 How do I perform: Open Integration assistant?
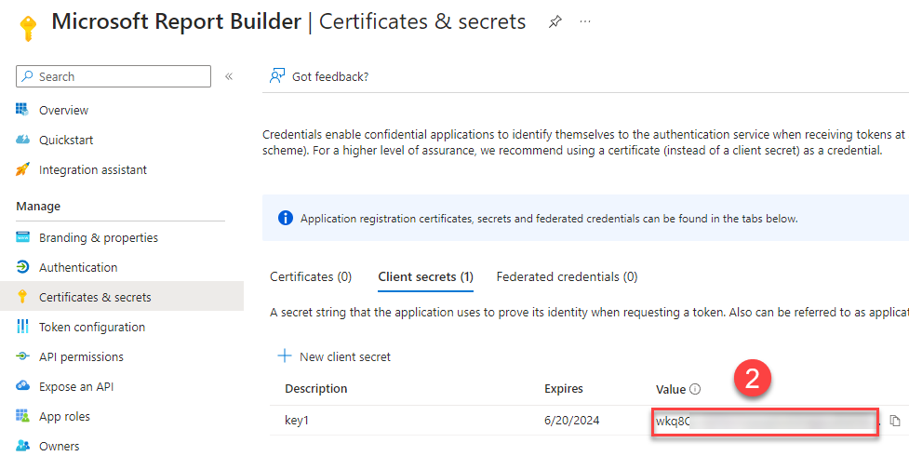[93, 170]
